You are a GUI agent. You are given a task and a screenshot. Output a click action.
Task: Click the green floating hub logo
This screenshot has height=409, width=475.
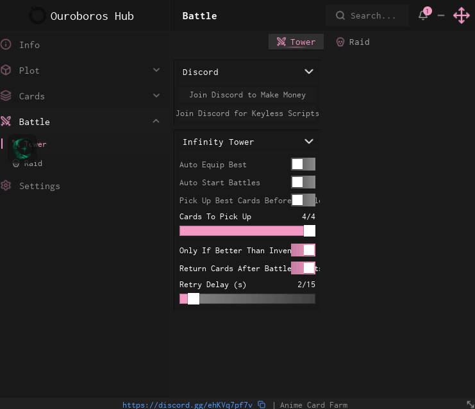22,149
